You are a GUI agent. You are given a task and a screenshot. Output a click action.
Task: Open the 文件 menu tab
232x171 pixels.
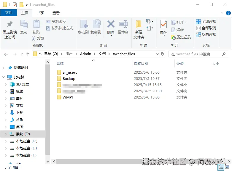(x=9, y=13)
